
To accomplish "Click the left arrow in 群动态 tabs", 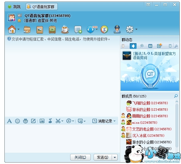I will tap(123, 46).
